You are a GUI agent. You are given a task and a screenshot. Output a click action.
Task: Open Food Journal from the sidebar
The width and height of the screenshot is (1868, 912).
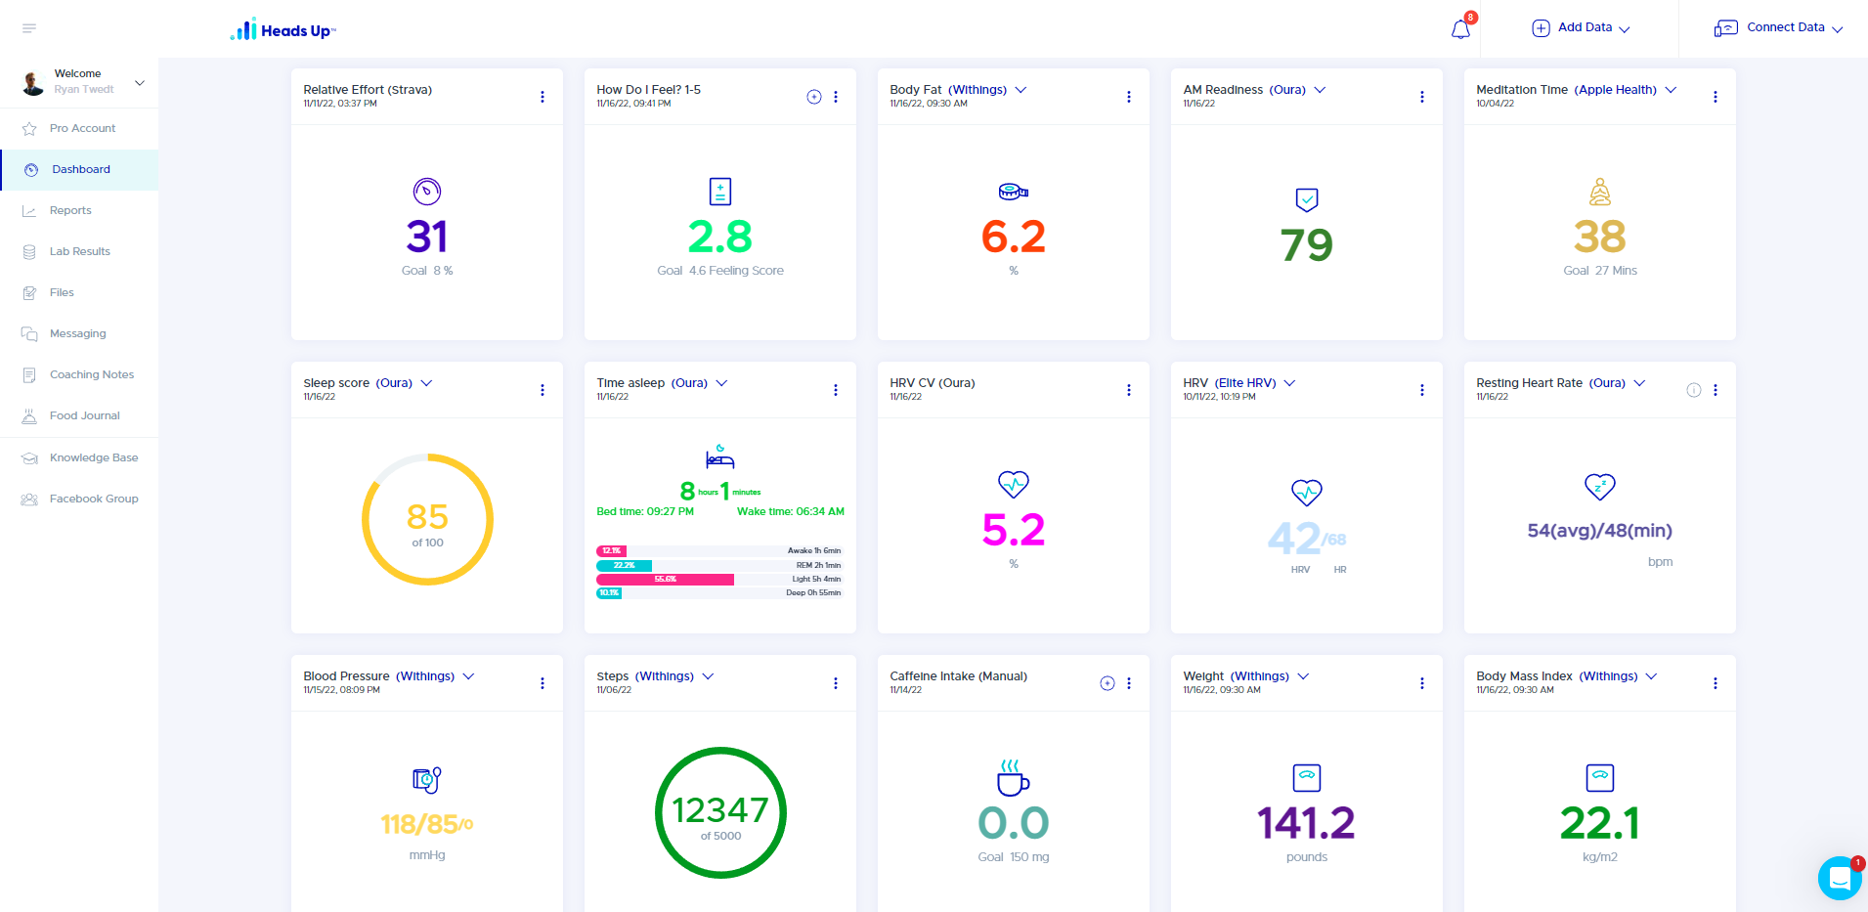79,415
